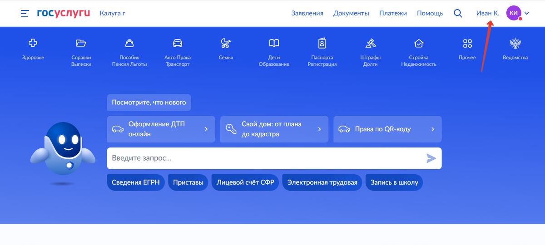545x245 pixels.
Task: Click the Здоровье label text
Action: pos(33,58)
